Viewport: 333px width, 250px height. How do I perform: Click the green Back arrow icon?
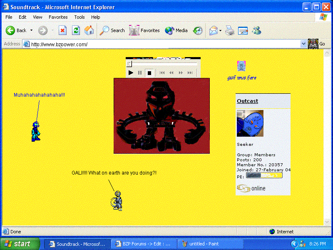click(10, 30)
